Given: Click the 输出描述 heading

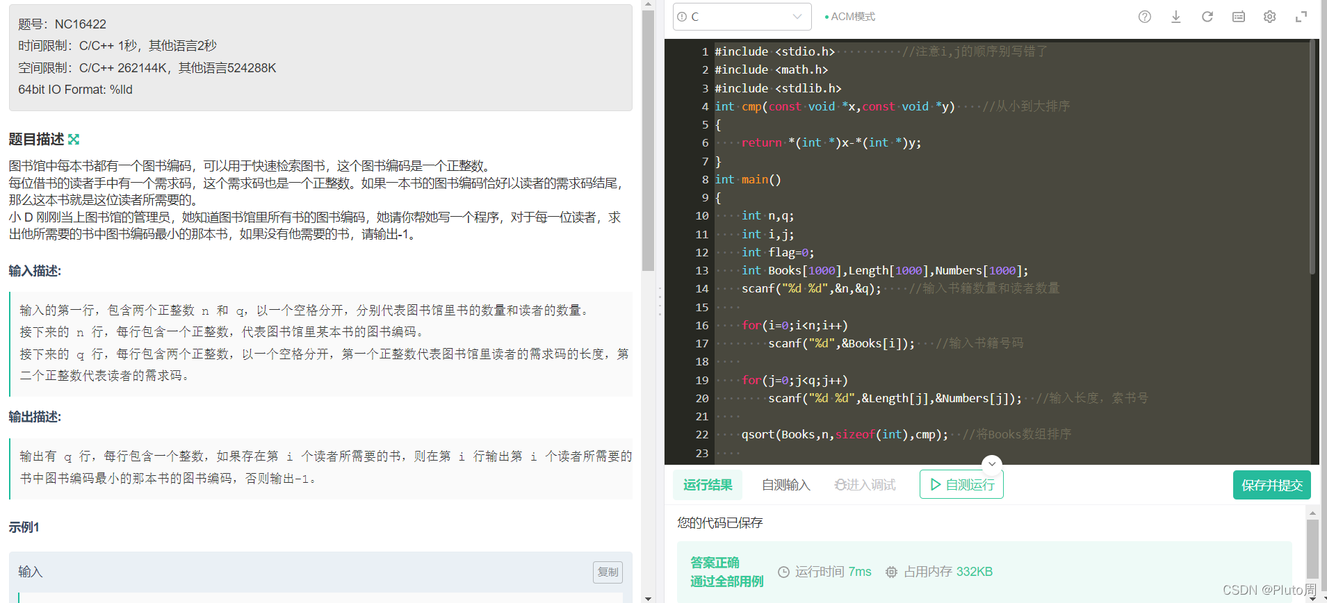Looking at the screenshot, I should click(35, 417).
